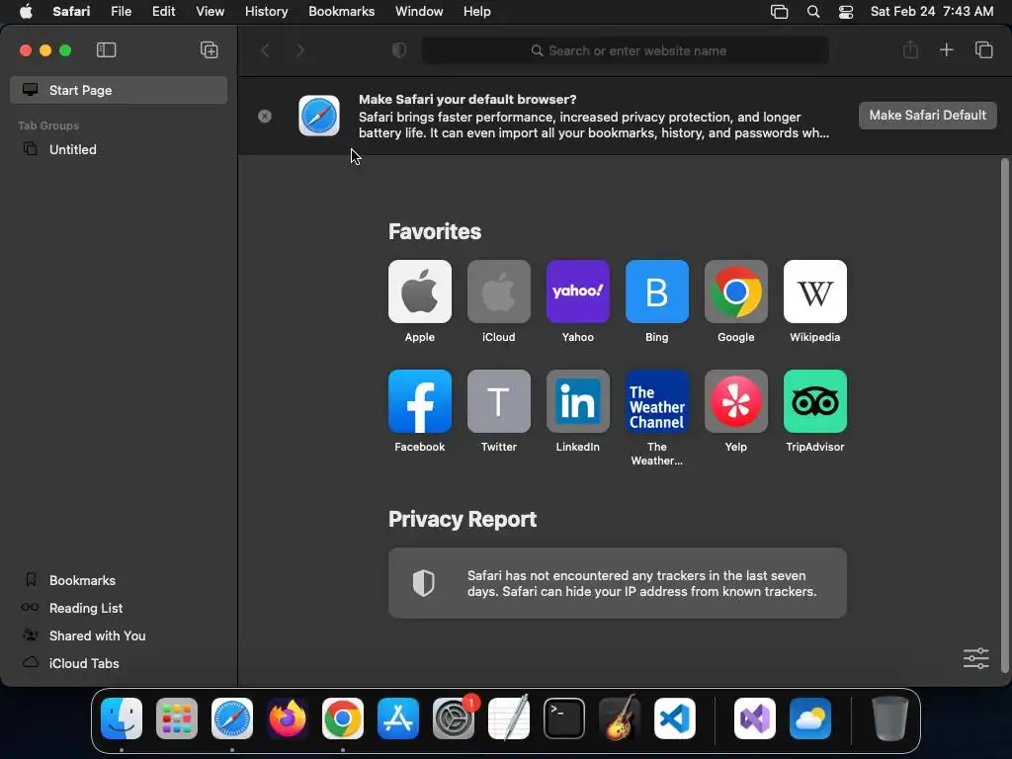Click Safari icon in the Dock
Viewport: 1012px width, 759px height.
[x=232, y=718]
